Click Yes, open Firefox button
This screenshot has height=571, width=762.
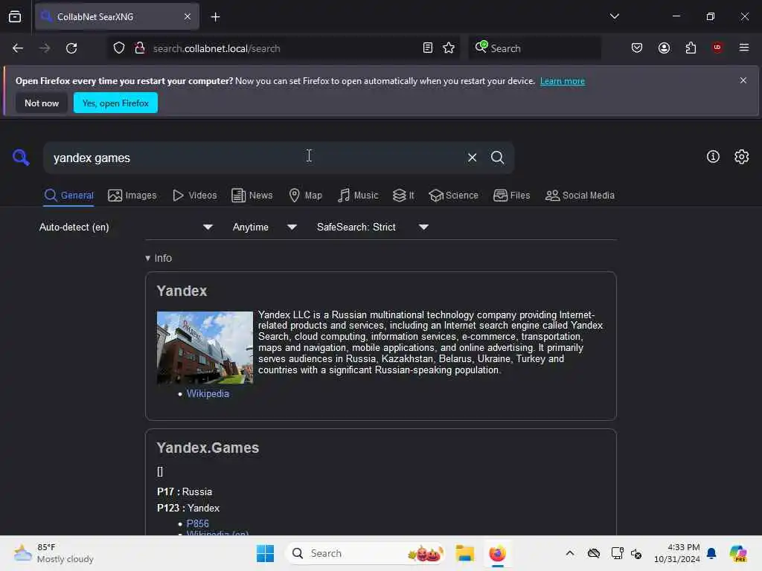pos(115,103)
